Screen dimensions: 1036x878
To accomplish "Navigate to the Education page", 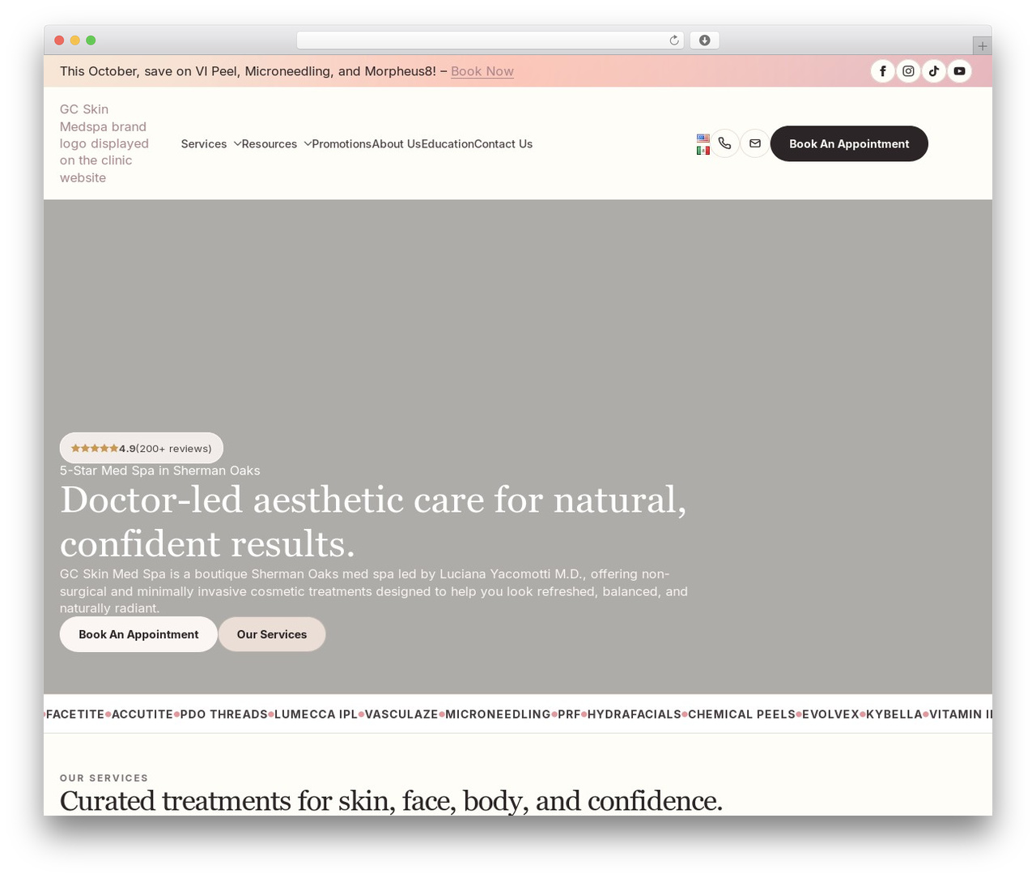I will tap(448, 144).
